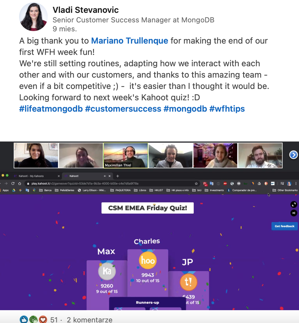Click the Mariano Trullenque mention link
This screenshot has height=323, width=299.
coord(130,41)
